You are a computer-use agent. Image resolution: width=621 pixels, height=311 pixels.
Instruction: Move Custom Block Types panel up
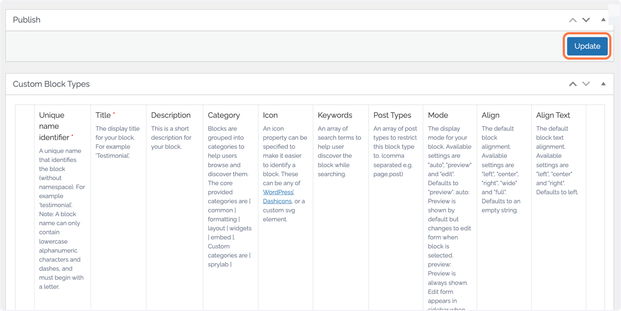tap(573, 84)
